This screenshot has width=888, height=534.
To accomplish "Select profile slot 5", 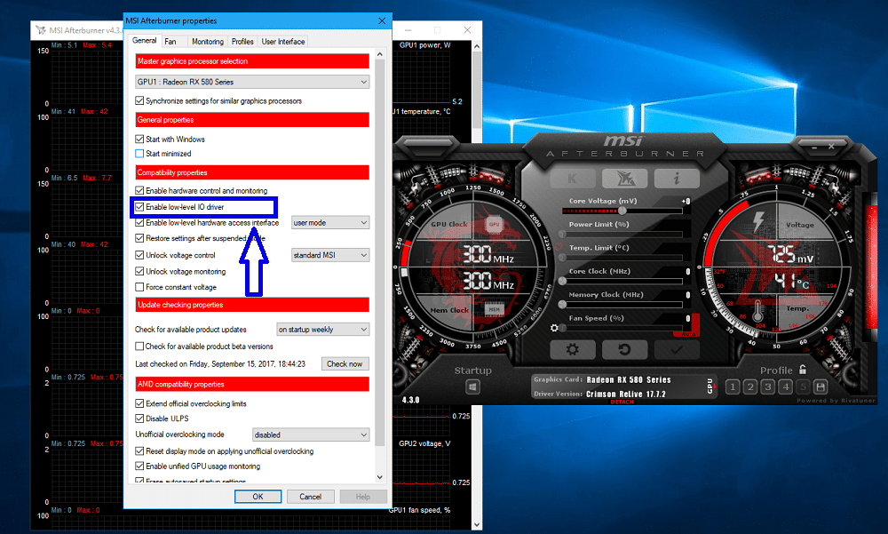I will click(x=803, y=387).
